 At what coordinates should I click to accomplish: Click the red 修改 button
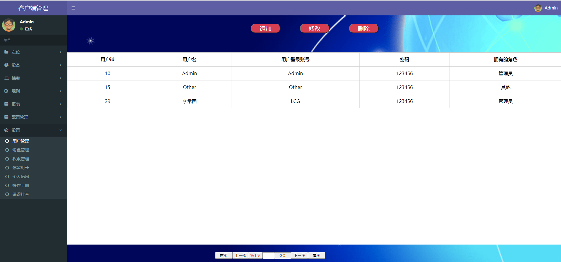(x=315, y=28)
